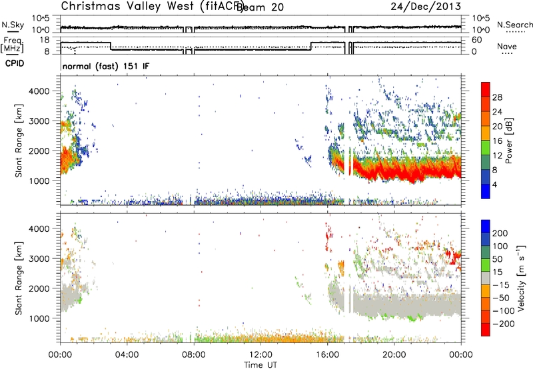Click the '24' power colorbar label
This screenshot has width=533, height=369.
pyautogui.click(x=497, y=112)
